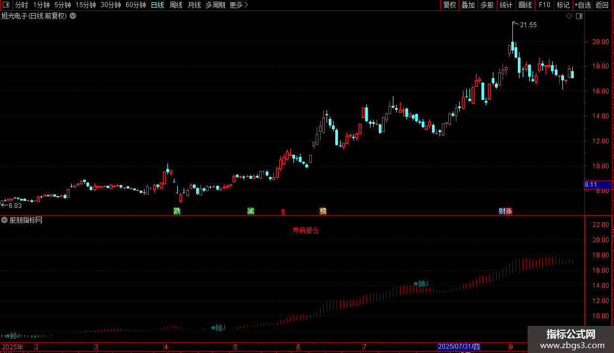This screenshot has height=353, width=614.
Task: Click the blue 财 event marker
Action: click(502, 211)
